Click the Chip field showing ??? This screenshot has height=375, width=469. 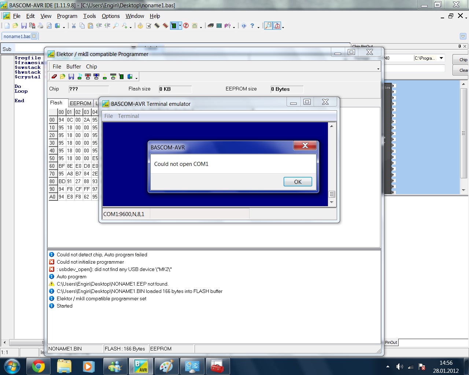[89, 89]
